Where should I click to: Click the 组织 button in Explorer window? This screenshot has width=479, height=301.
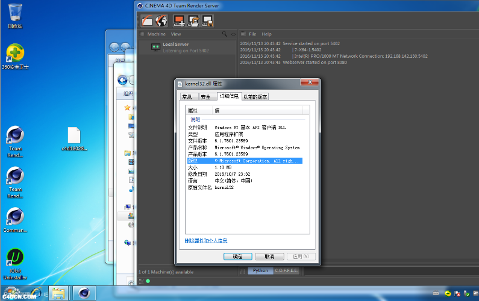[x=128, y=93]
